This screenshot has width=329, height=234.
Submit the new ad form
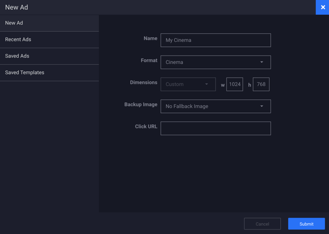point(306,224)
